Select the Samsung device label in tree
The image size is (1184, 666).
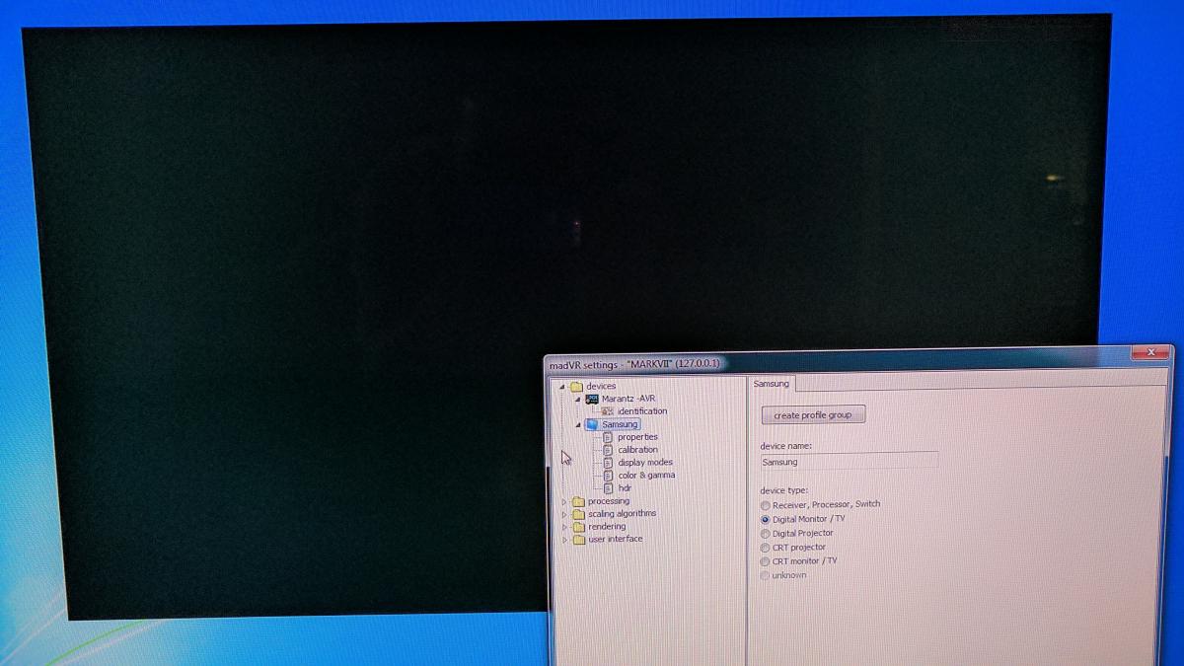pyautogui.click(x=620, y=424)
